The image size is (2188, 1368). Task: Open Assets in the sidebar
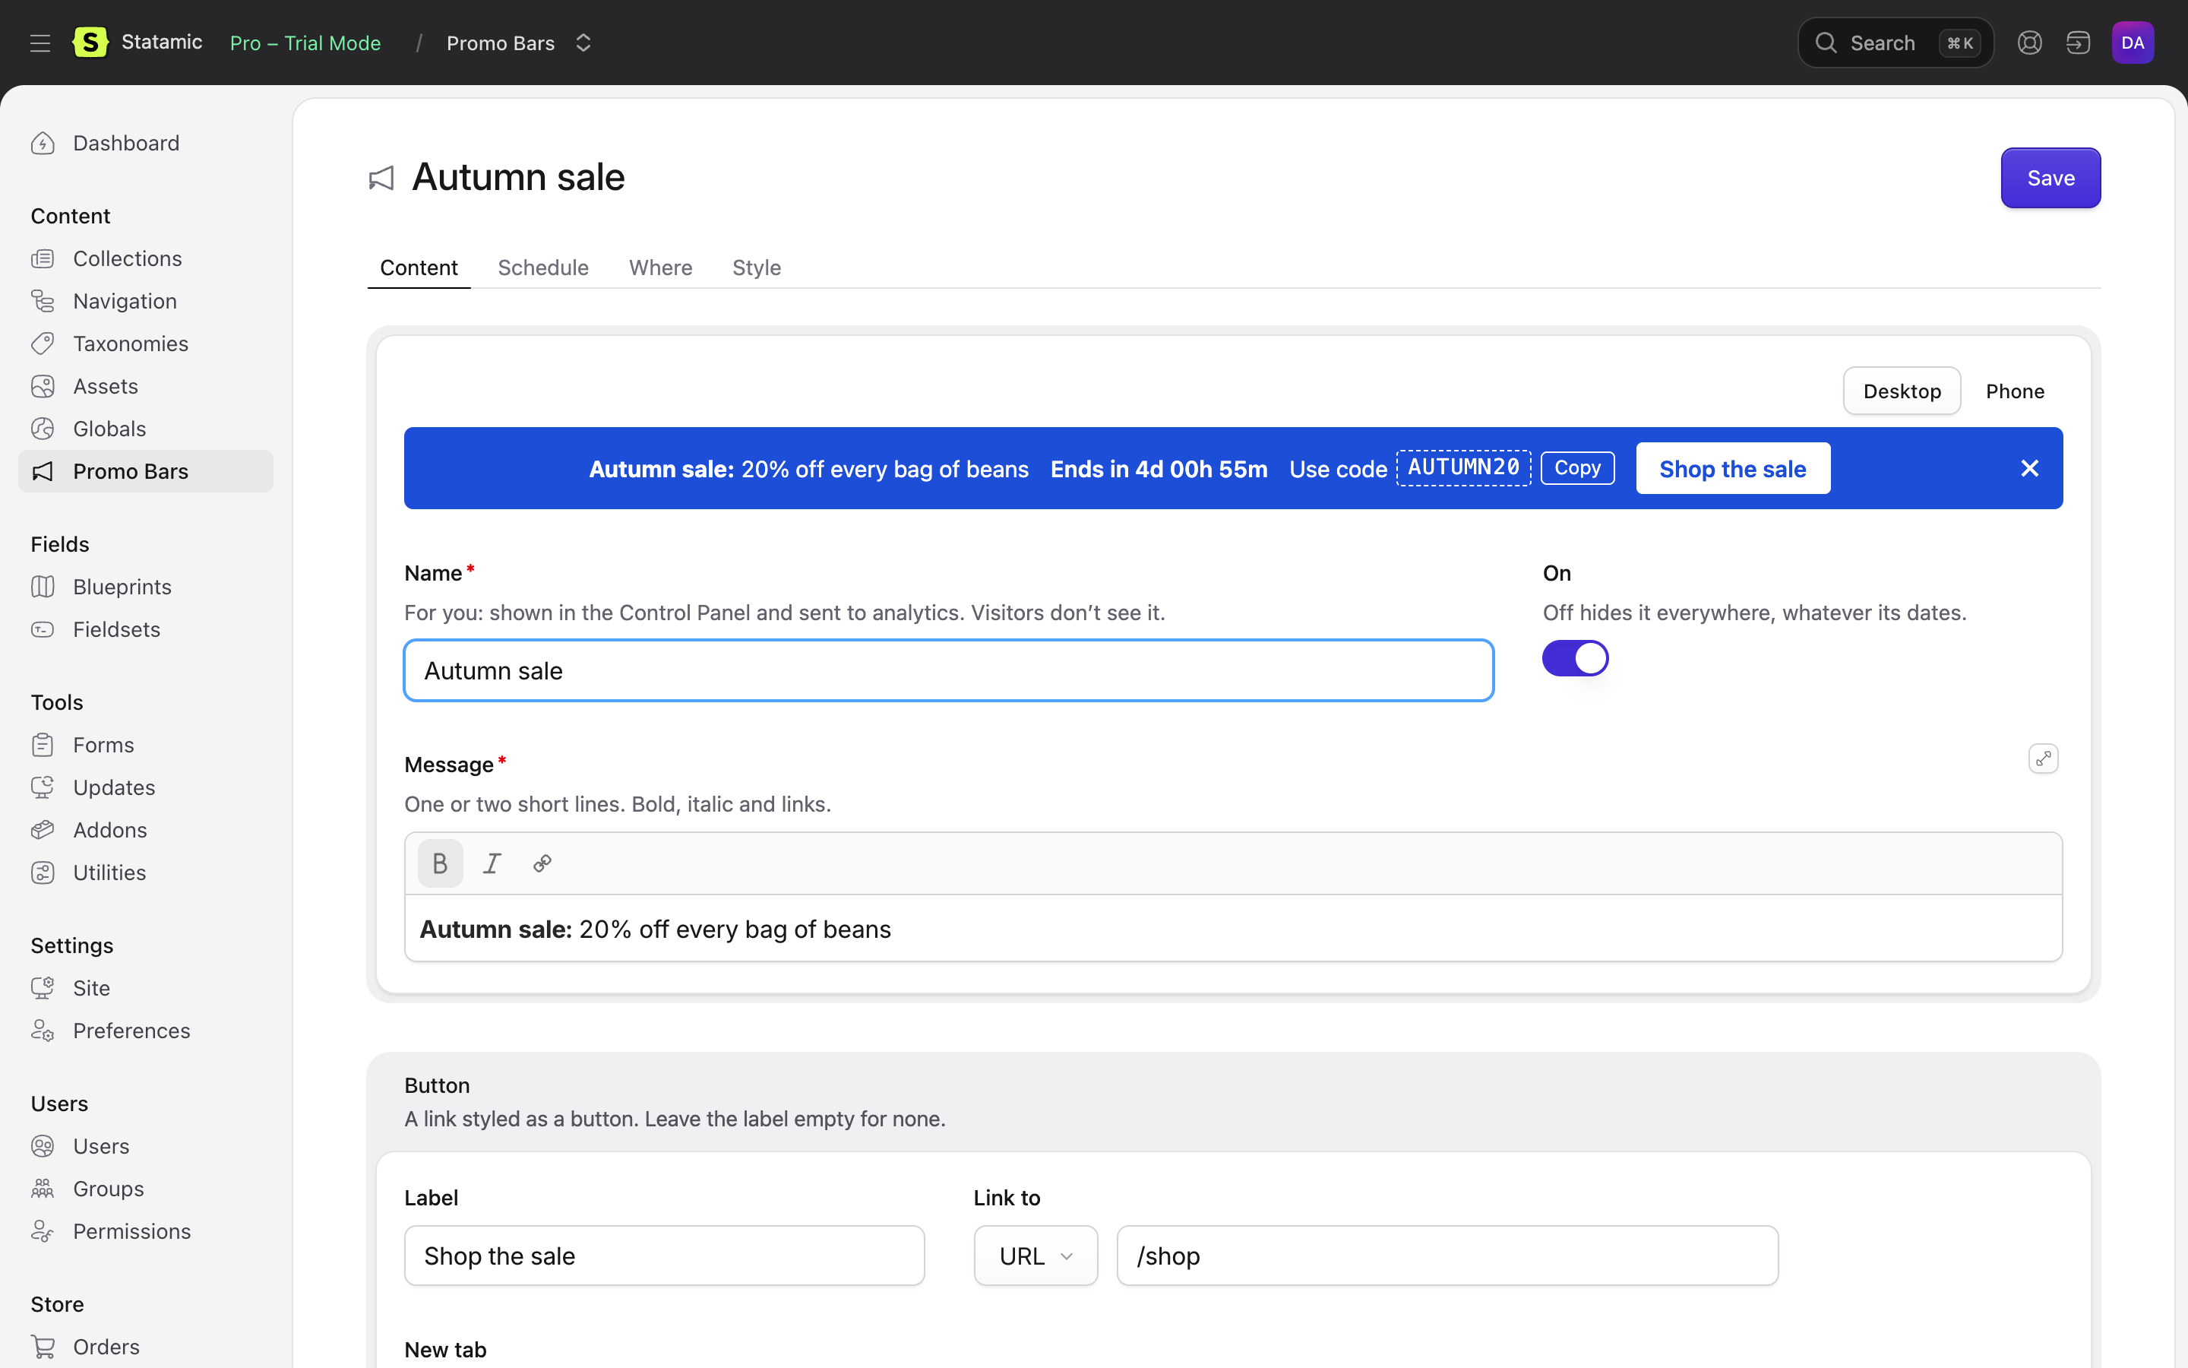pyautogui.click(x=146, y=386)
